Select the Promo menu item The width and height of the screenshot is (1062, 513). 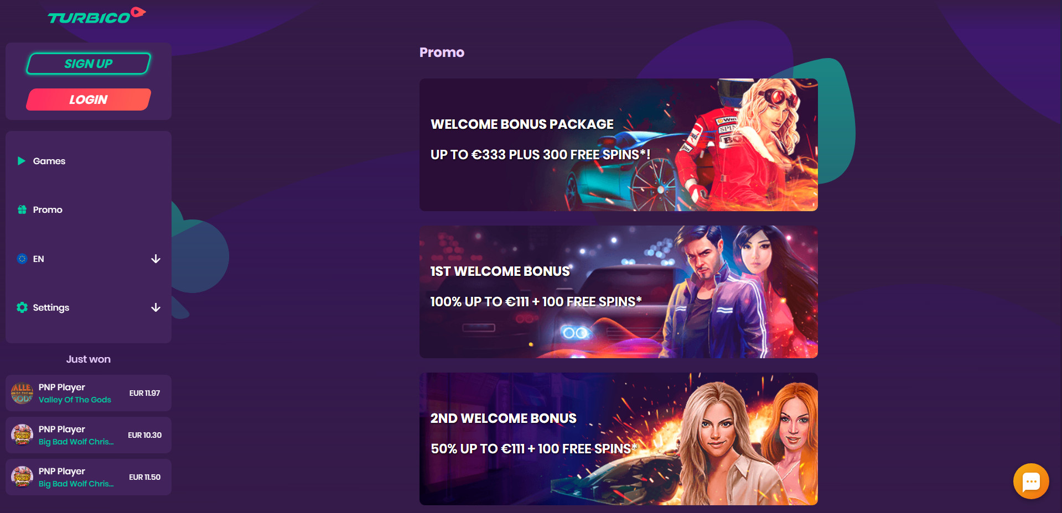tap(89, 210)
